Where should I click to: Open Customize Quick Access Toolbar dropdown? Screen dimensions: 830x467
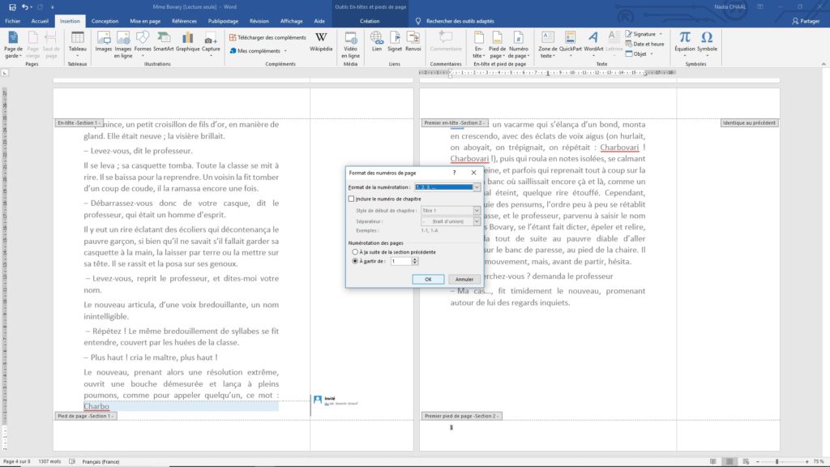(53, 6)
